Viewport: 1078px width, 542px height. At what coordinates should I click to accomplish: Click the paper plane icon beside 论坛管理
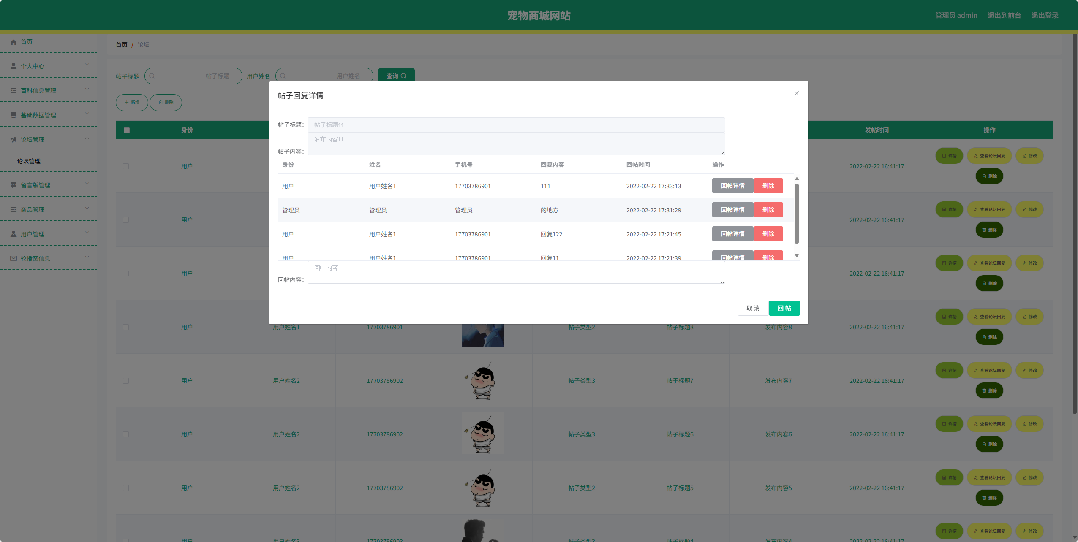click(14, 140)
